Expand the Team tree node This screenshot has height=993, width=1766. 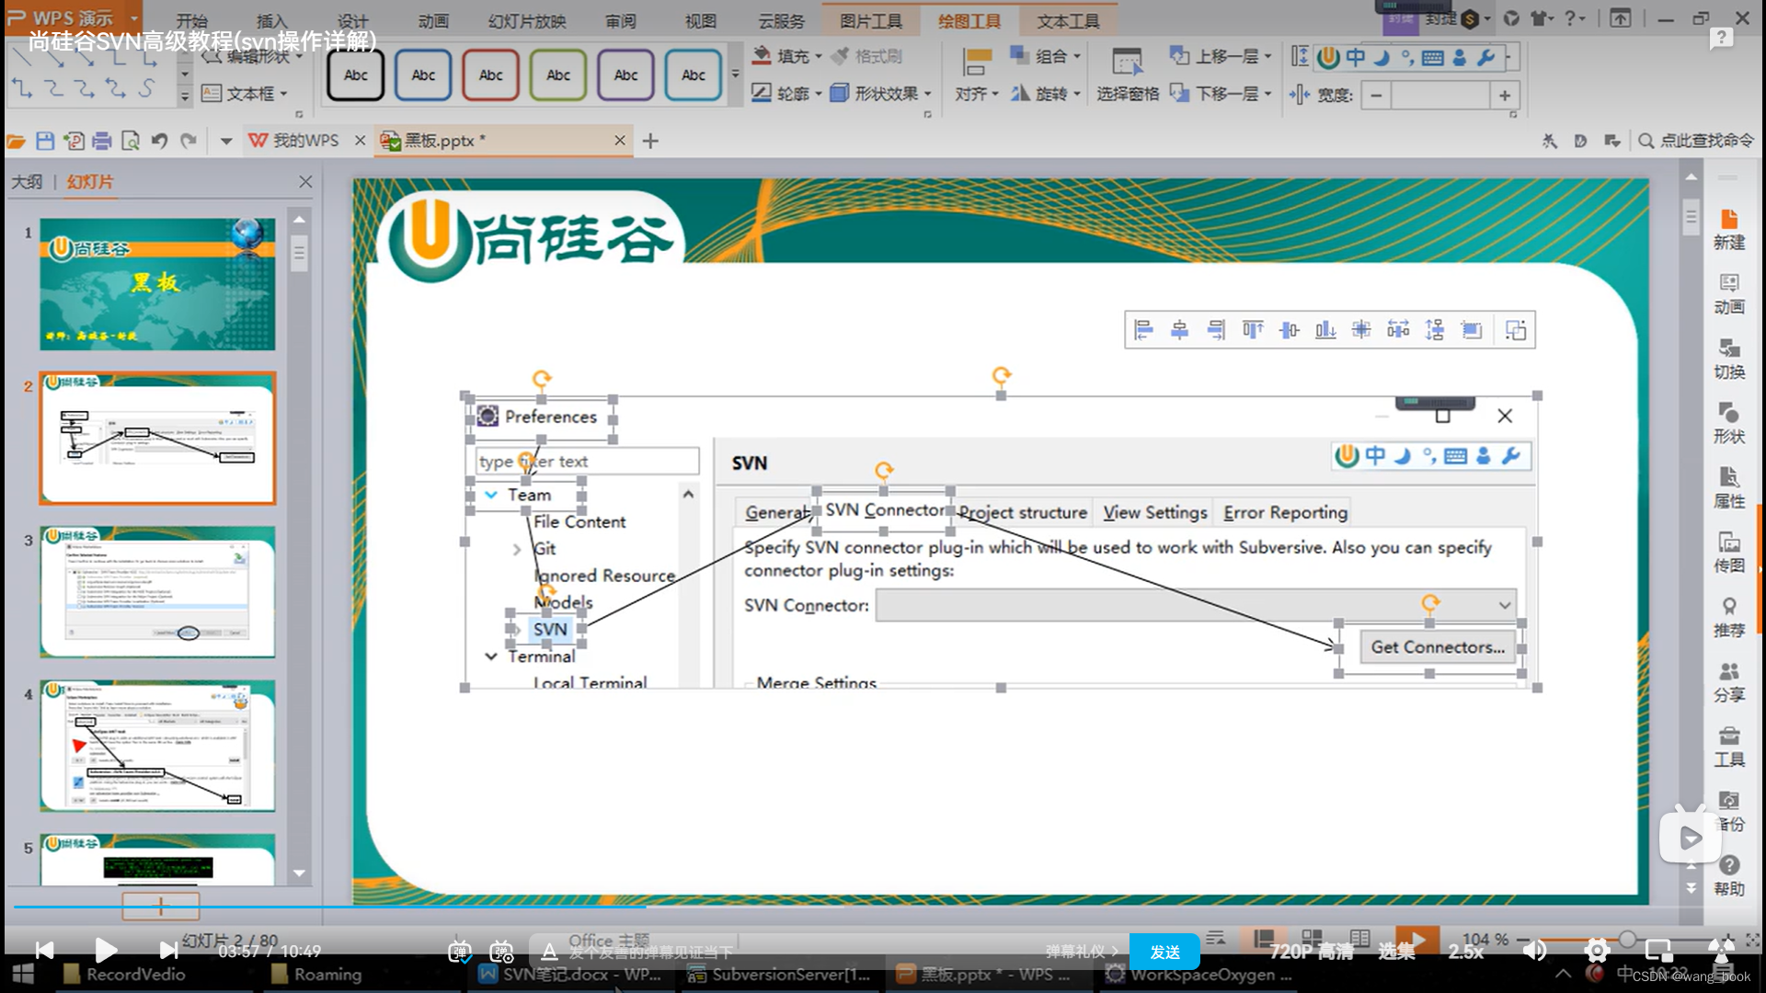[x=490, y=495]
